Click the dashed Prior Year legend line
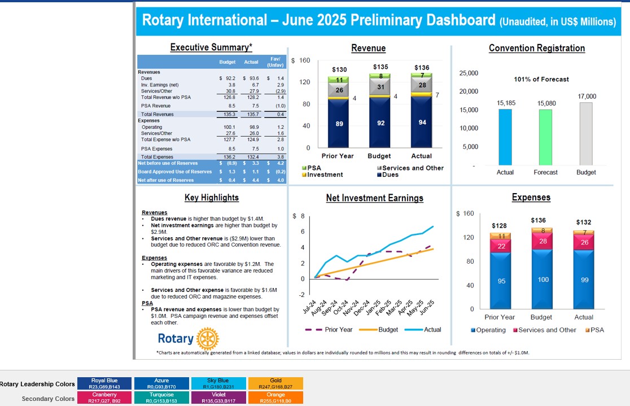630x406 pixels. tap(313, 330)
